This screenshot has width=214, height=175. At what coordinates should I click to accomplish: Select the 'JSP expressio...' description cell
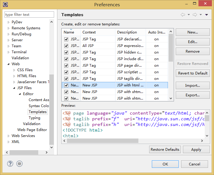[x=131, y=46]
